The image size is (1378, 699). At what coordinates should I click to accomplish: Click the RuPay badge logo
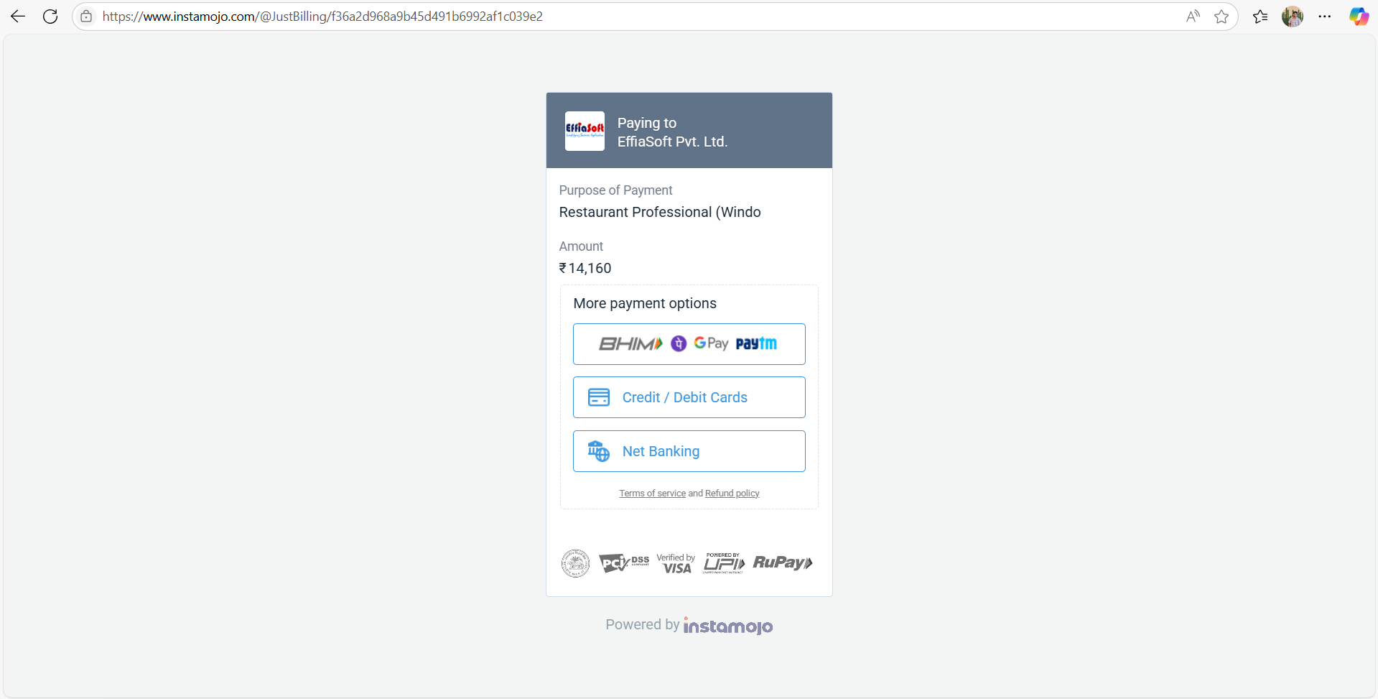coord(783,563)
